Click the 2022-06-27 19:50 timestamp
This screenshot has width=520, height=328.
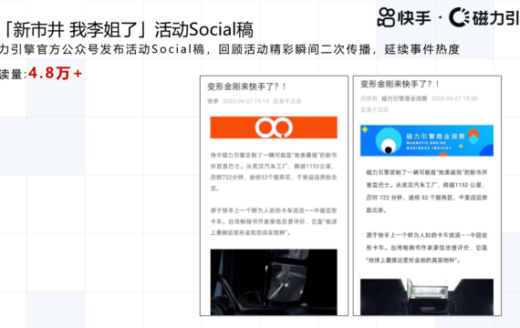[x=454, y=98]
